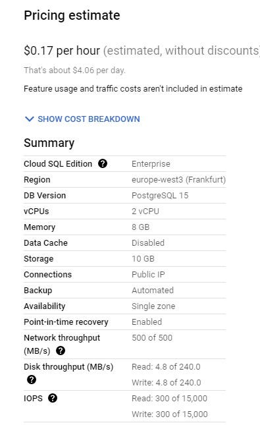Click the Data Cache Disabled value
Screen dimensions: 260x425
point(148,242)
